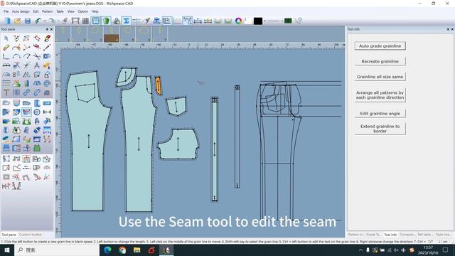Toggle the point chart toolbar icon

(167, 21)
